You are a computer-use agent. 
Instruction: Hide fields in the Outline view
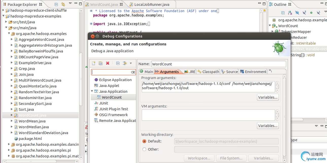(x=297, y=13)
